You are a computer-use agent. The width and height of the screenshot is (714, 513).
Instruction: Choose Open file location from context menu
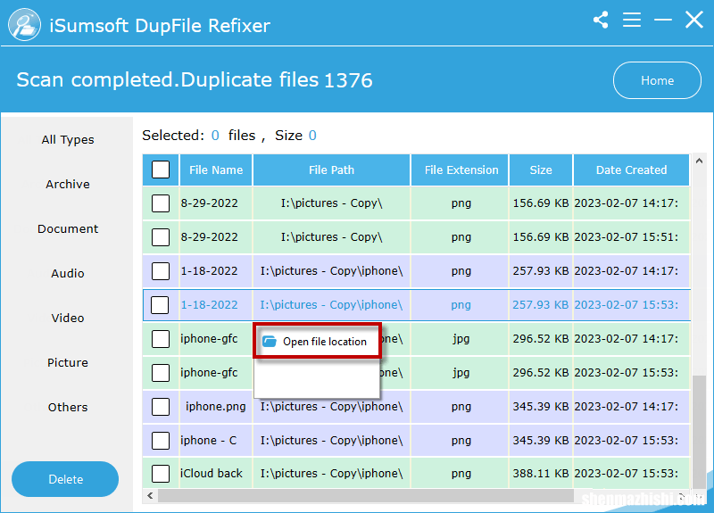[318, 342]
